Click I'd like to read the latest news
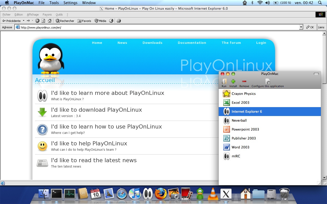This screenshot has height=204, width=327. pyautogui.click(x=94, y=160)
